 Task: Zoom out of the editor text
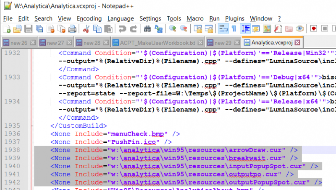(184, 29)
